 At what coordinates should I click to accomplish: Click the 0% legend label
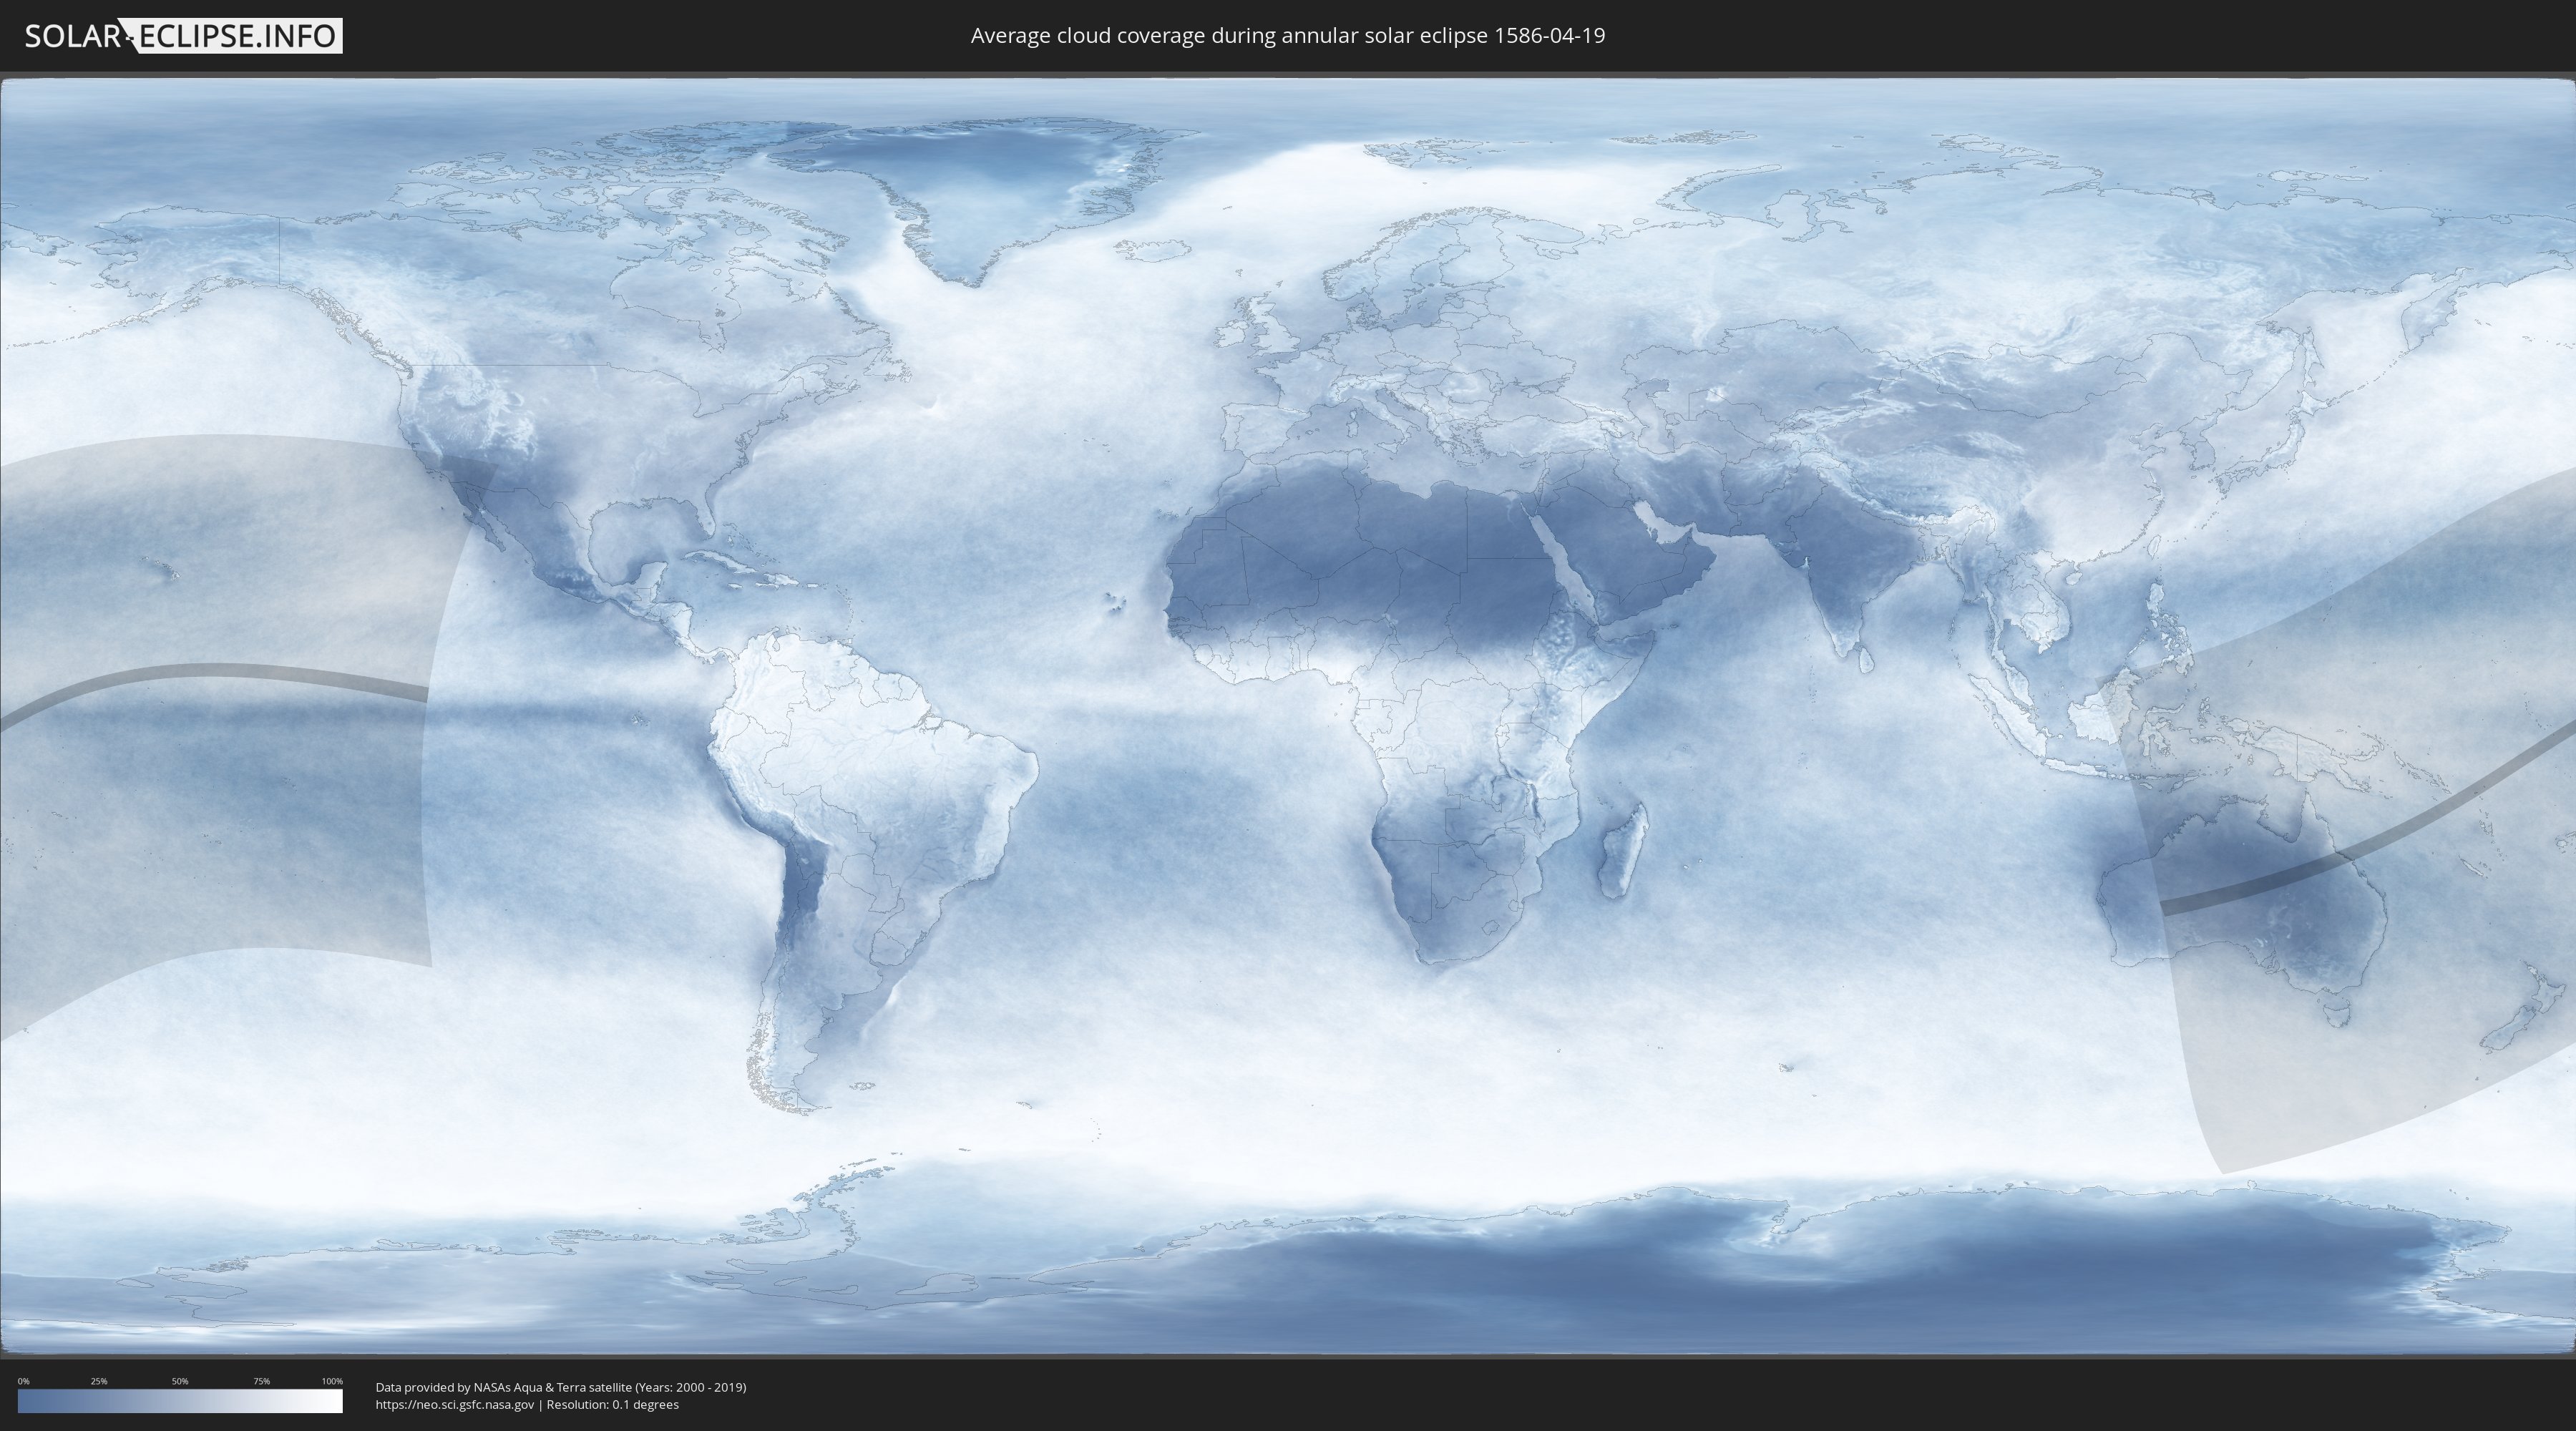[23, 1381]
